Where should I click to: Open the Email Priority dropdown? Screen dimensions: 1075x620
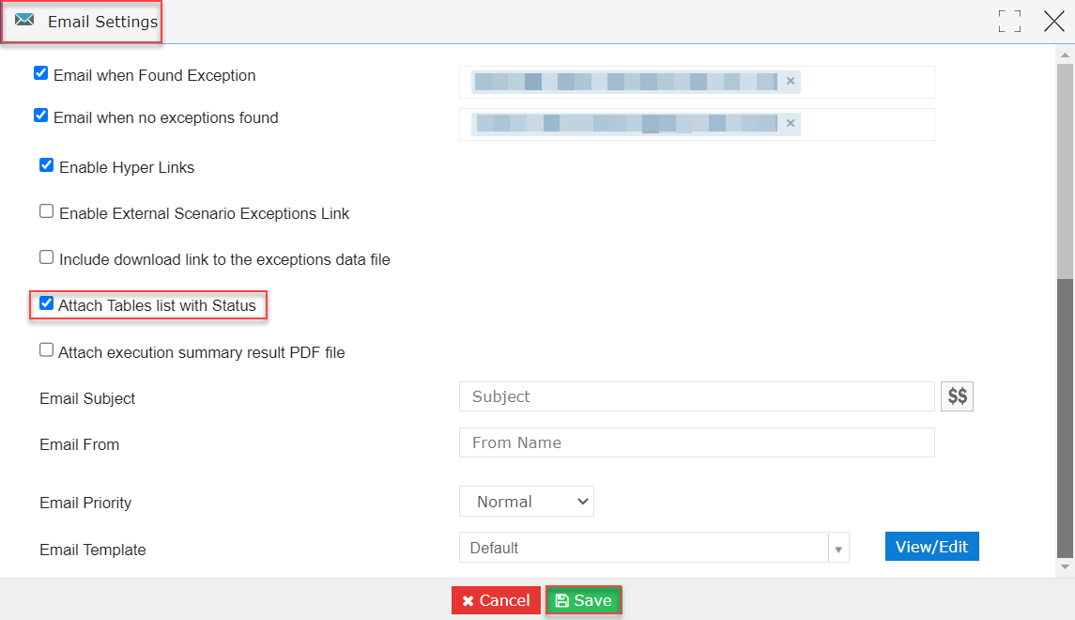(526, 501)
